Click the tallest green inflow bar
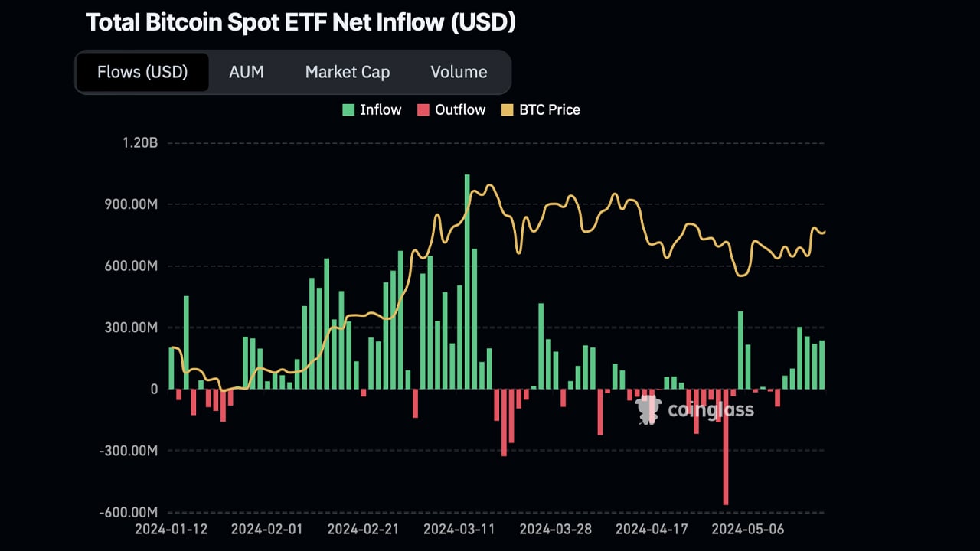 (467, 282)
